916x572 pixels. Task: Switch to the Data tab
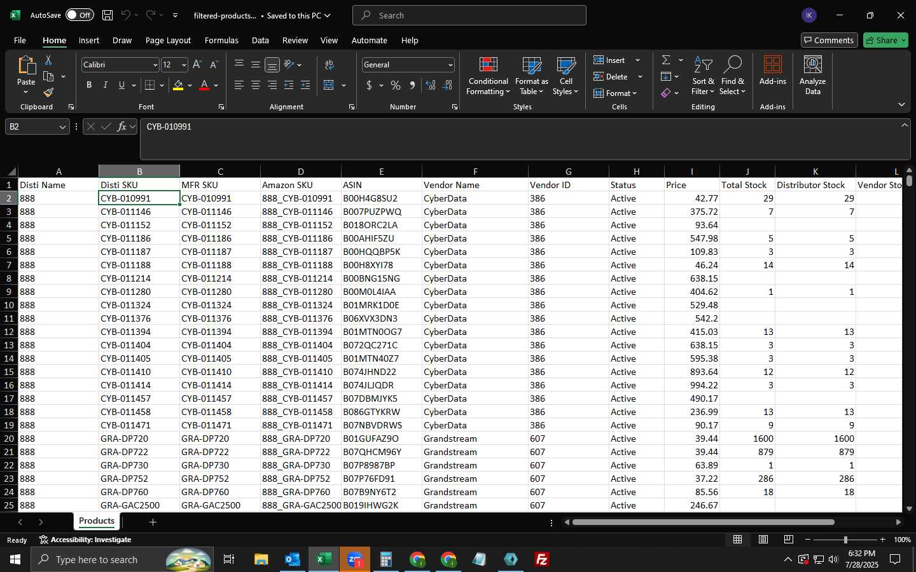(x=260, y=40)
